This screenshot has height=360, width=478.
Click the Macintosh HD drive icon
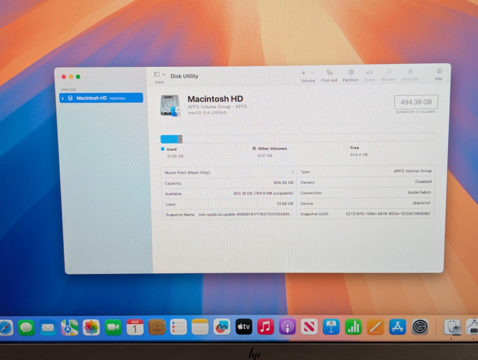[x=170, y=106]
